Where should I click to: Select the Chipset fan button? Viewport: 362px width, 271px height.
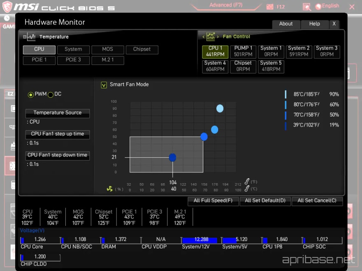tap(243, 67)
